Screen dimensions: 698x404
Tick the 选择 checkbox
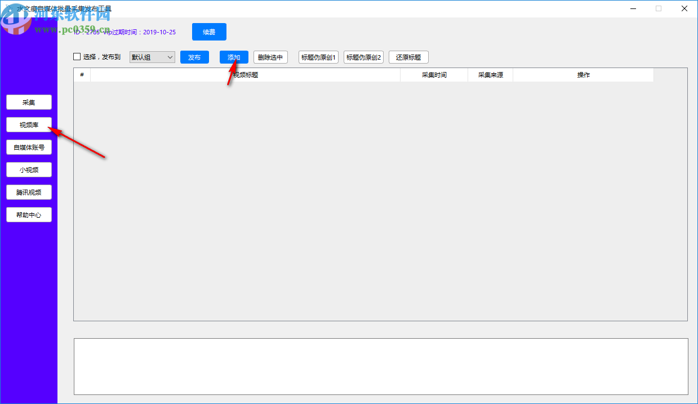(77, 57)
